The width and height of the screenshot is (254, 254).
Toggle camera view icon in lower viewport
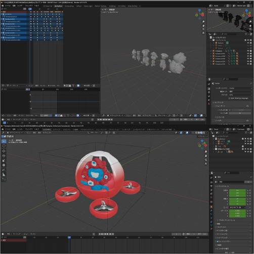coord(206,160)
